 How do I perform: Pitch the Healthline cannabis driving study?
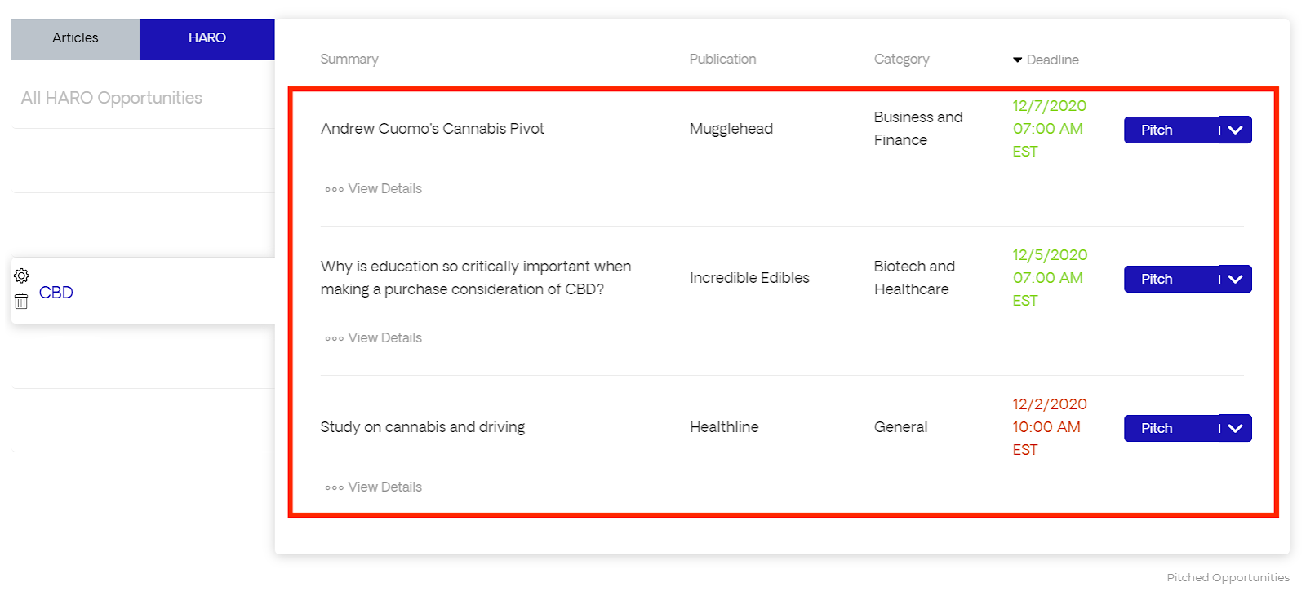tap(1171, 428)
